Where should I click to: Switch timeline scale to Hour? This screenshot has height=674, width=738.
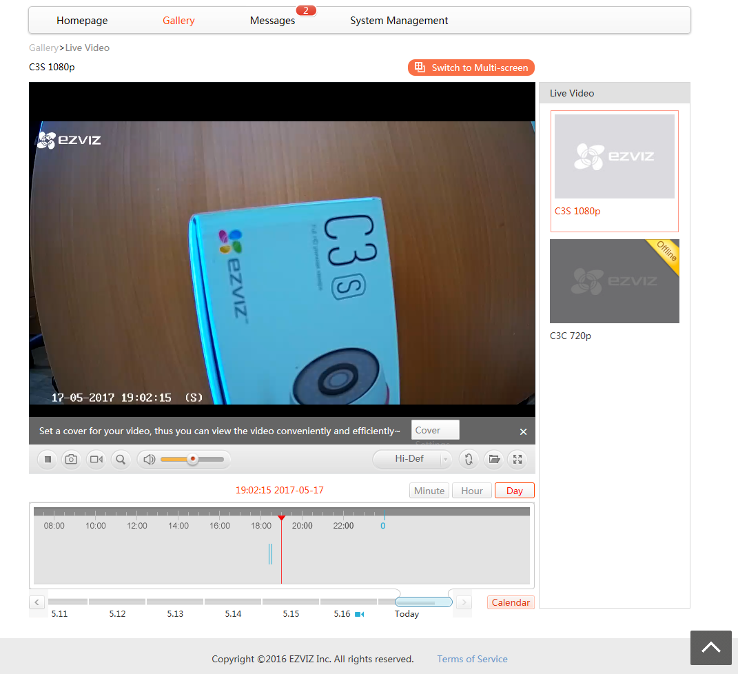click(471, 491)
